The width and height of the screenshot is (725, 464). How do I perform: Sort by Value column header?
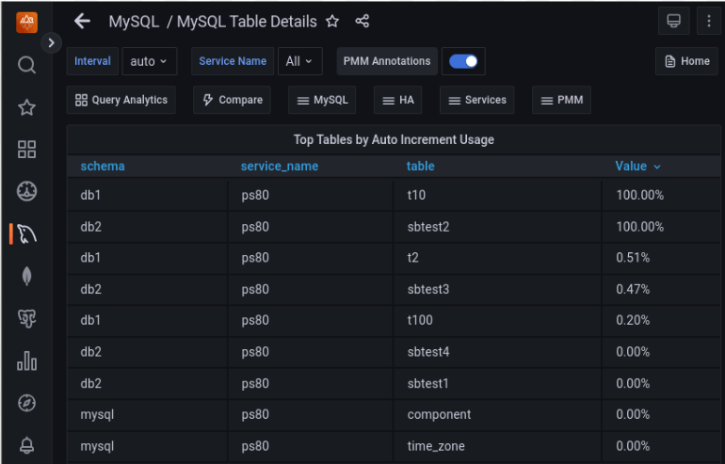[637, 167]
